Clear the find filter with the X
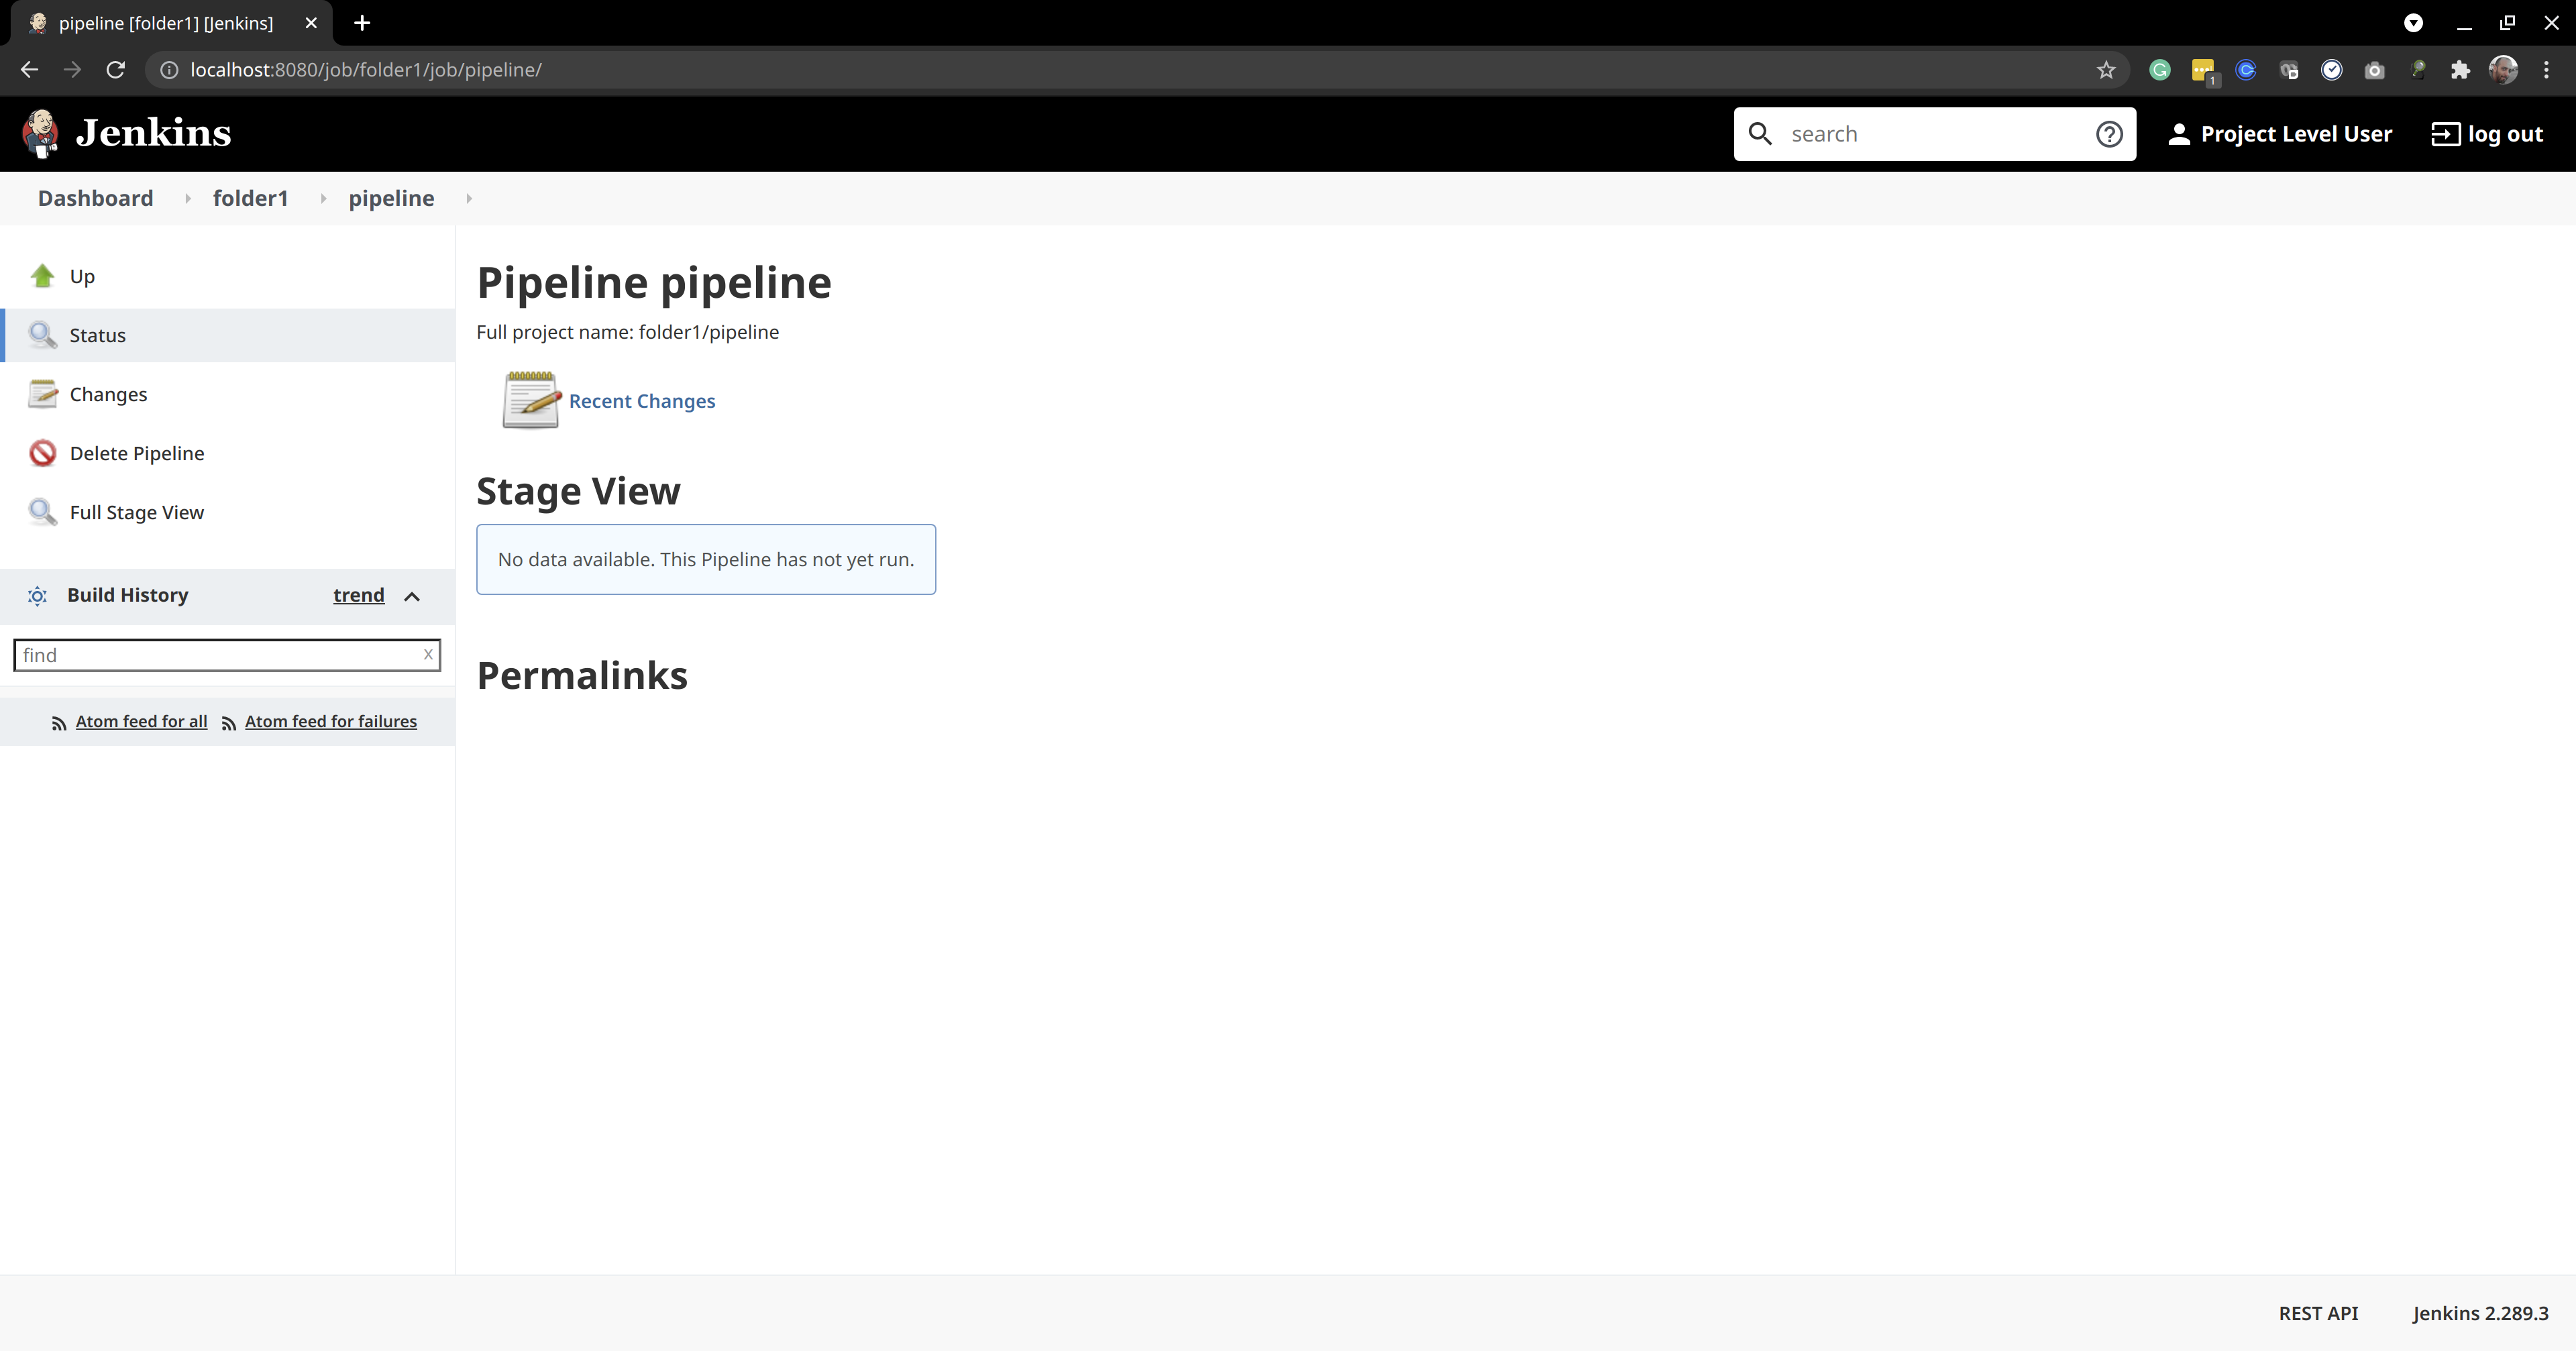 pyautogui.click(x=429, y=654)
